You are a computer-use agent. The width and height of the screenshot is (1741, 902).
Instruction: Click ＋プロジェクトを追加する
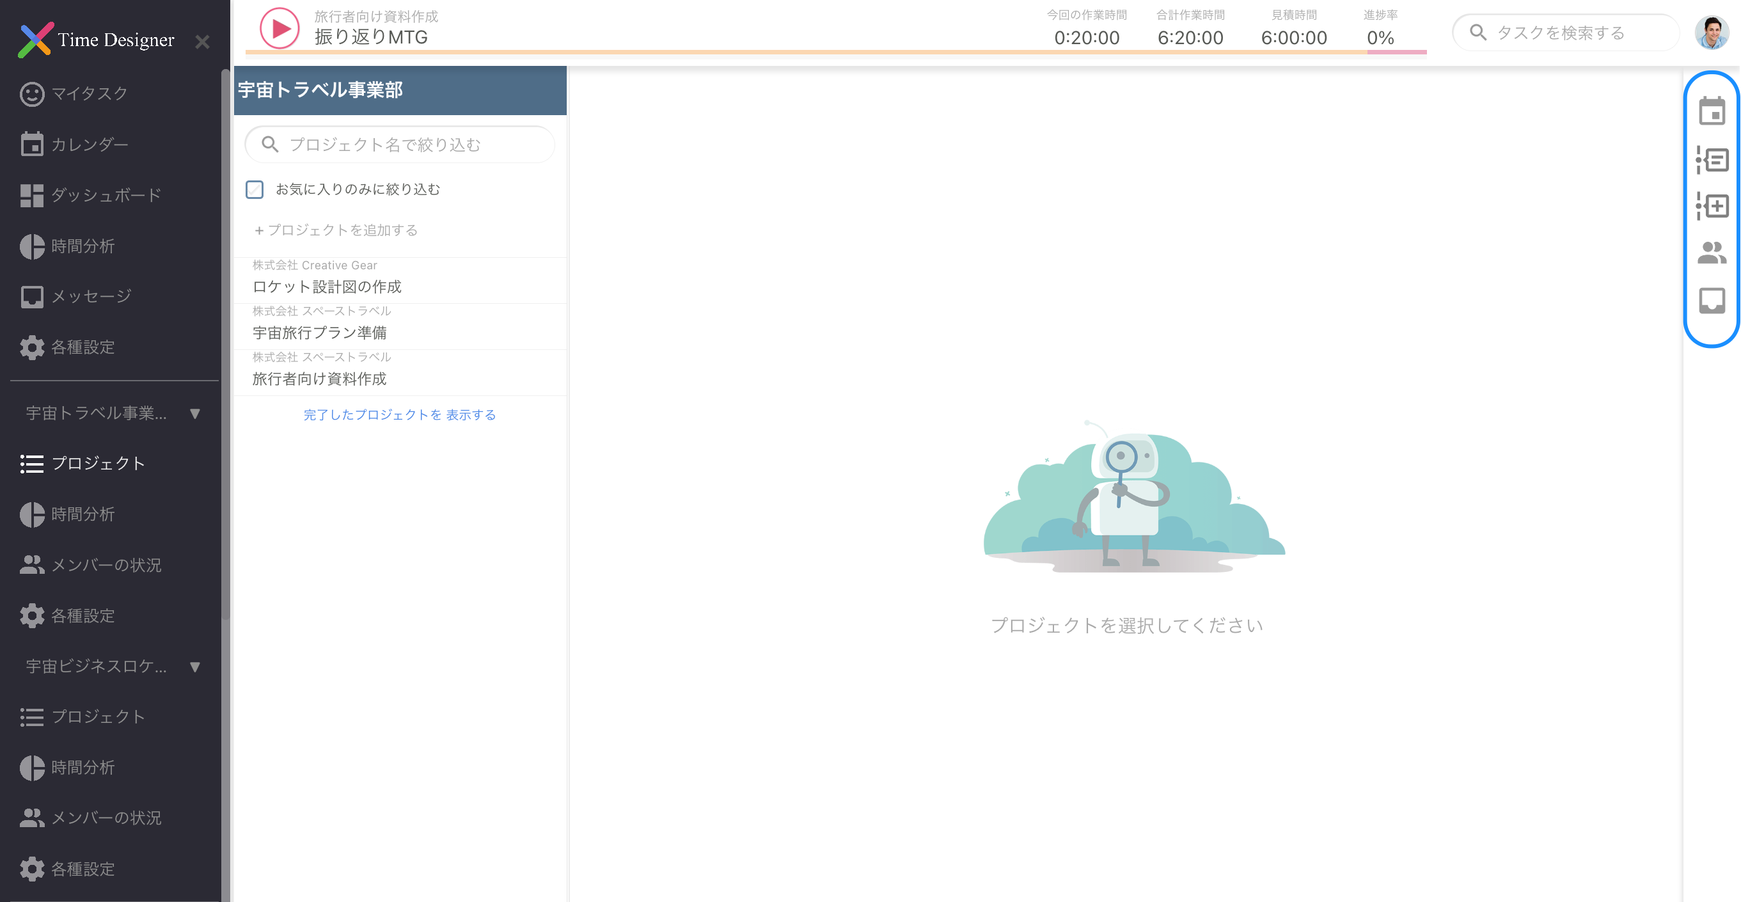(x=336, y=230)
